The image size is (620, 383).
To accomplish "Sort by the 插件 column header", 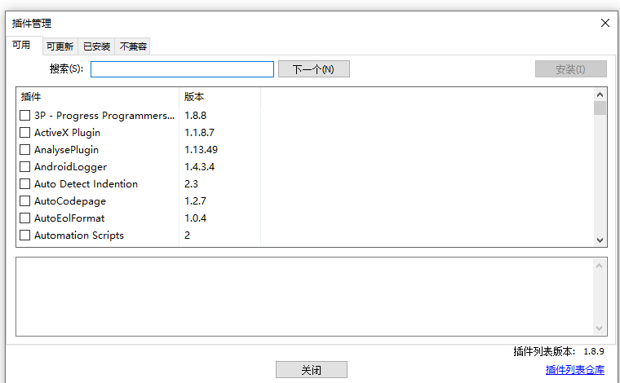I will coord(98,97).
